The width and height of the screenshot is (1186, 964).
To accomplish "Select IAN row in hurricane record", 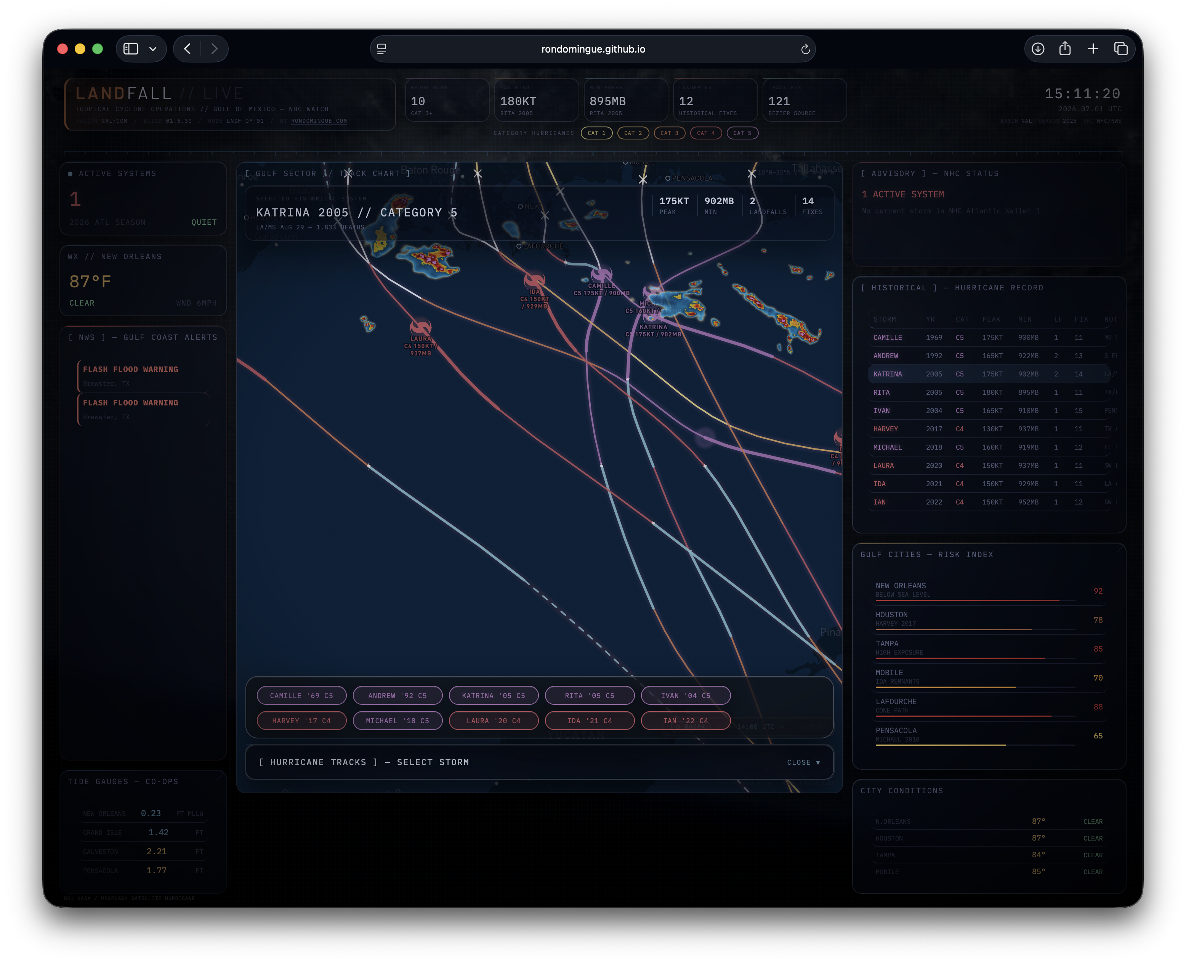I will (989, 503).
